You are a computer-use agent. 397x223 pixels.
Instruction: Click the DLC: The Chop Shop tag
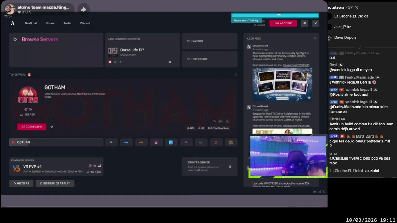click(x=218, y=128)
